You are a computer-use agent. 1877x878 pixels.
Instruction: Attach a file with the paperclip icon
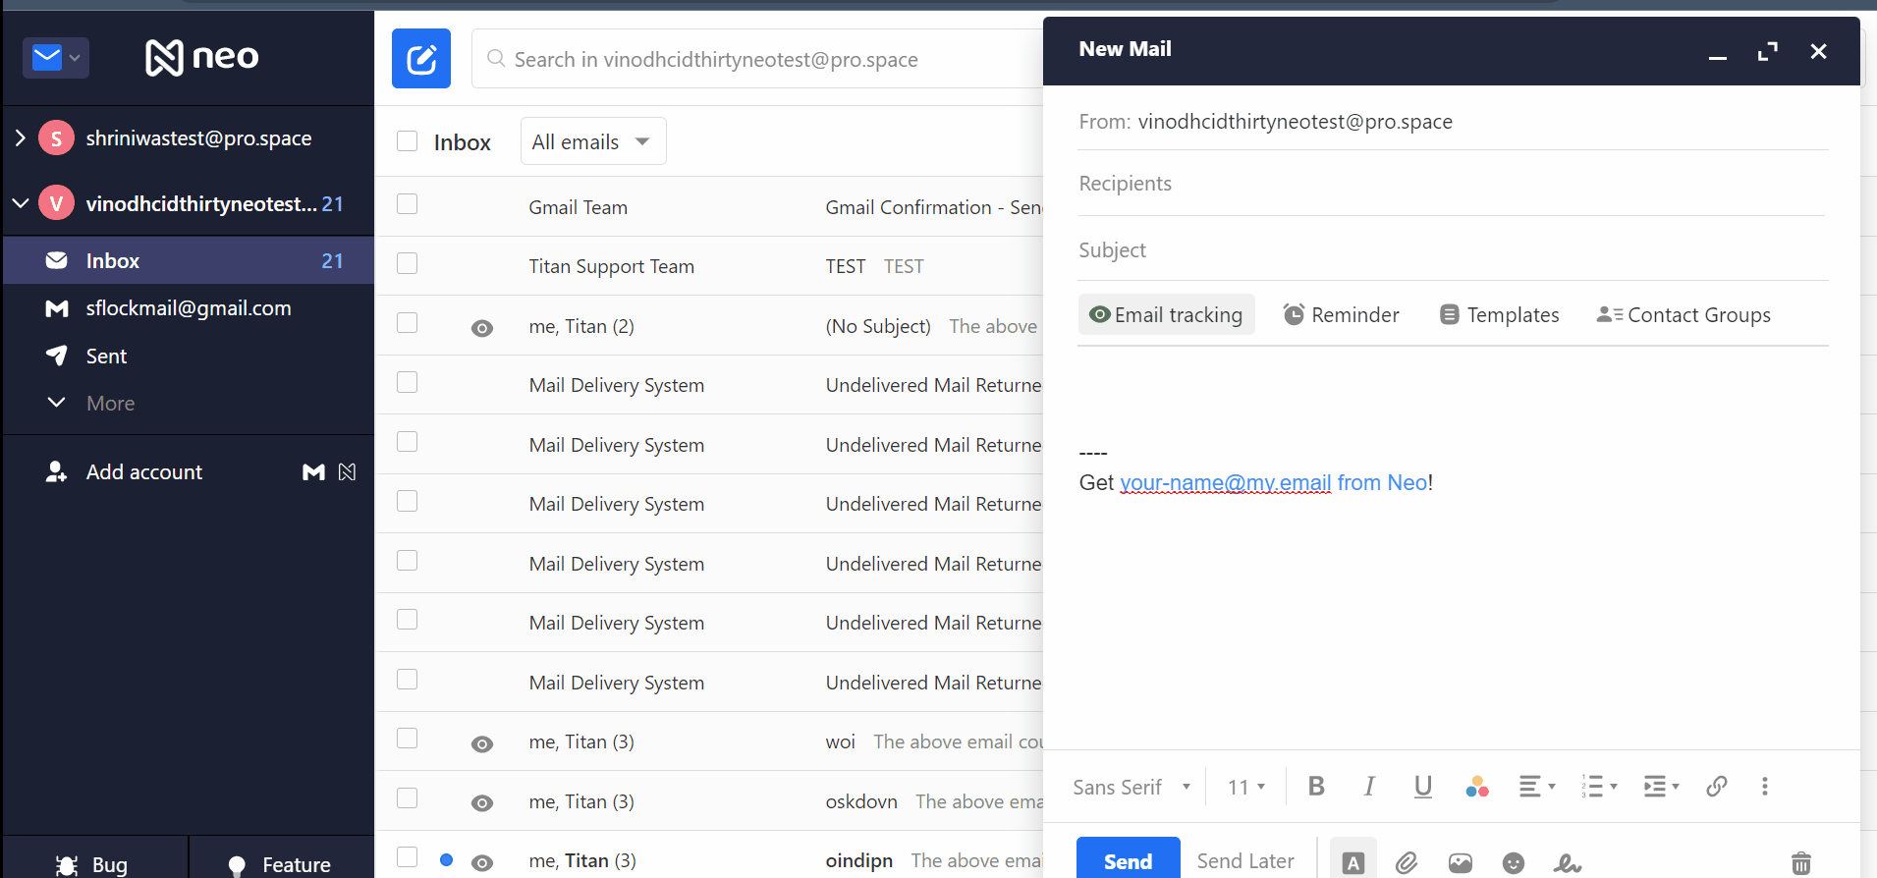coord(1407,862)
